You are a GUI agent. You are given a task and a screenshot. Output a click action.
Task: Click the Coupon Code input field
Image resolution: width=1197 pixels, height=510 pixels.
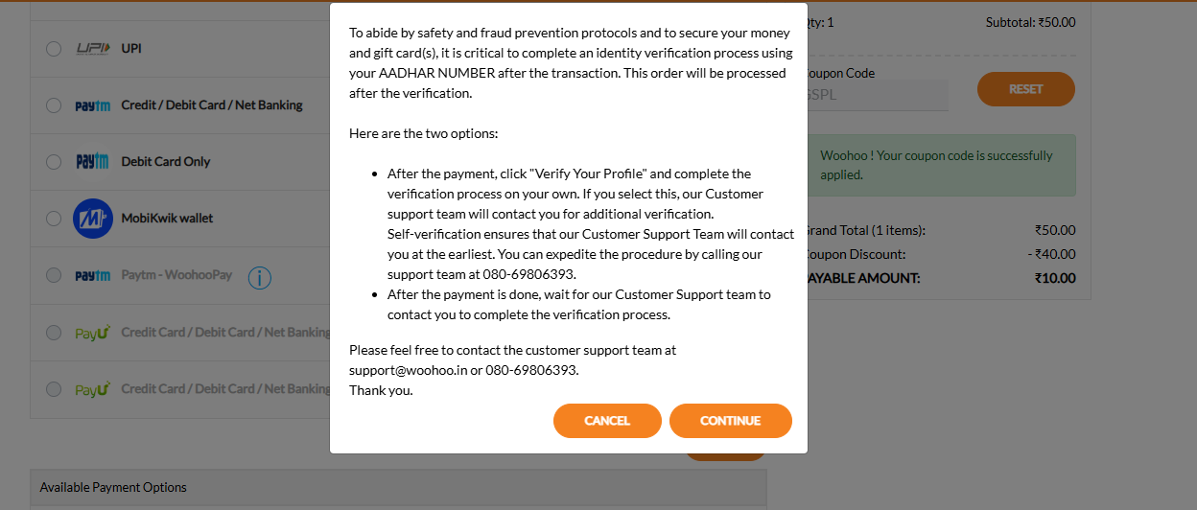coord(878,95)
